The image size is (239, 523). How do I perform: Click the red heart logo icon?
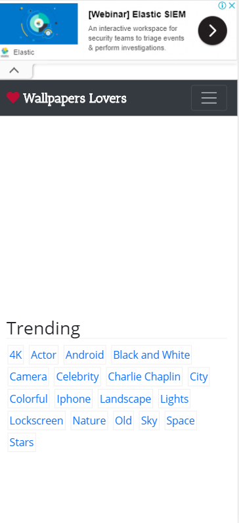pyautogui.click(x=13, y=98)
